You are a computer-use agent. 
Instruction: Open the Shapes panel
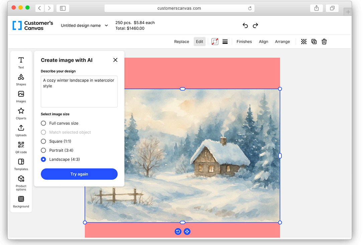click(x=21, y=80)
